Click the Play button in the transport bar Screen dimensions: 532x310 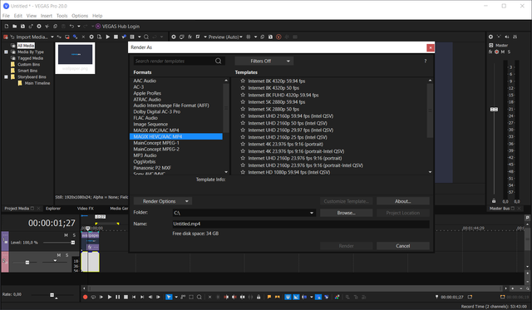(110, 297)
